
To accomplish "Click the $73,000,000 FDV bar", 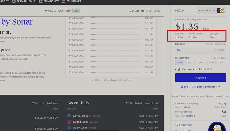I will click(x=115, y=45).
